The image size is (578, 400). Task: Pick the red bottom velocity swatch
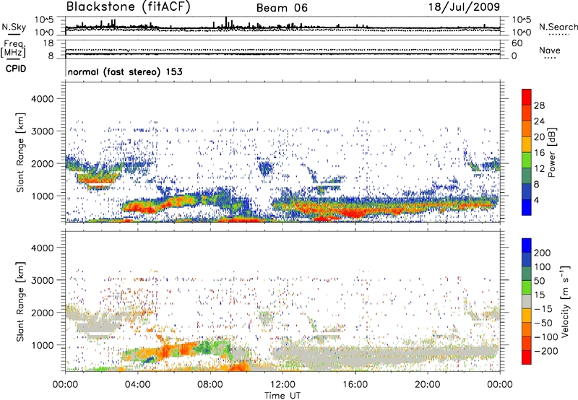point(527,357)
